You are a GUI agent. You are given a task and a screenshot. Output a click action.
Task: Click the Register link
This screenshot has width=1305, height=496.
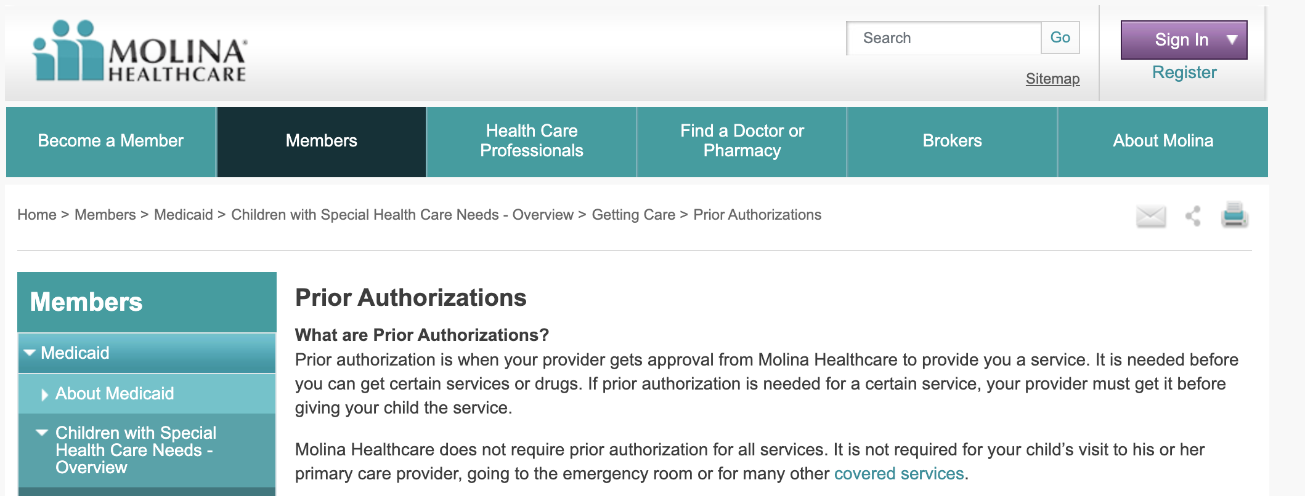(x=1184, y=73)
